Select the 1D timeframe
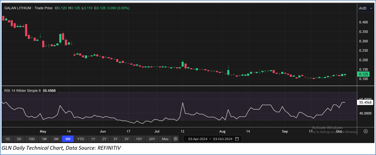This screenshot has height=155, width=376. tap(8, 139)
